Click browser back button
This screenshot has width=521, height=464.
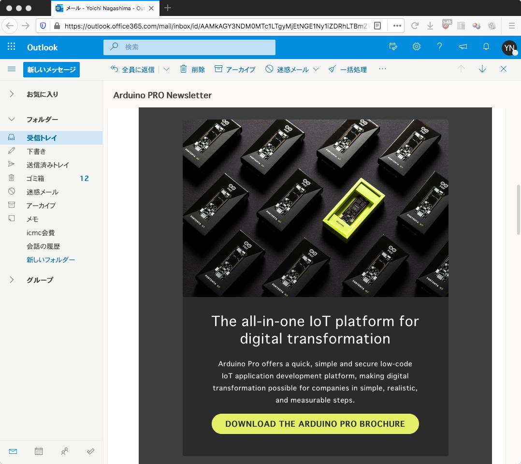pyautogui.click(x=10, y=26)
